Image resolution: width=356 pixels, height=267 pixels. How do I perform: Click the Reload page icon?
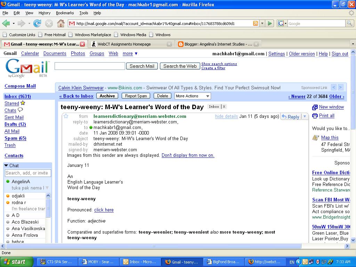[x=37, y=23]
